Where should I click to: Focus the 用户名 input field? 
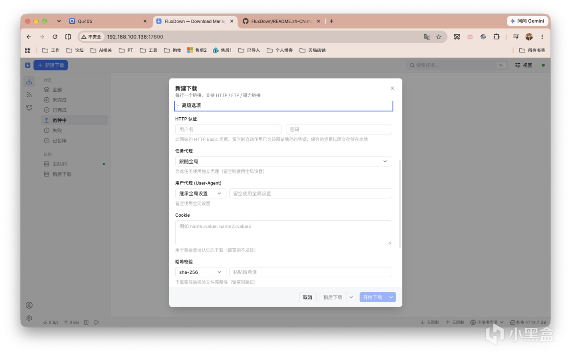click(x=228, y=129)
